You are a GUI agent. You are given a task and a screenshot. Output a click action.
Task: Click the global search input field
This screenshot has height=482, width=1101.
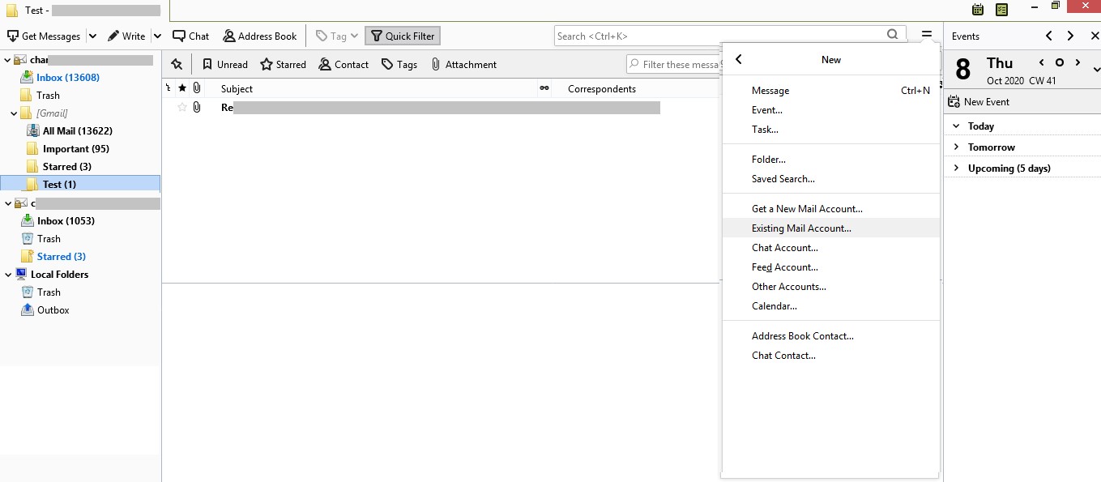click(717, 36)
